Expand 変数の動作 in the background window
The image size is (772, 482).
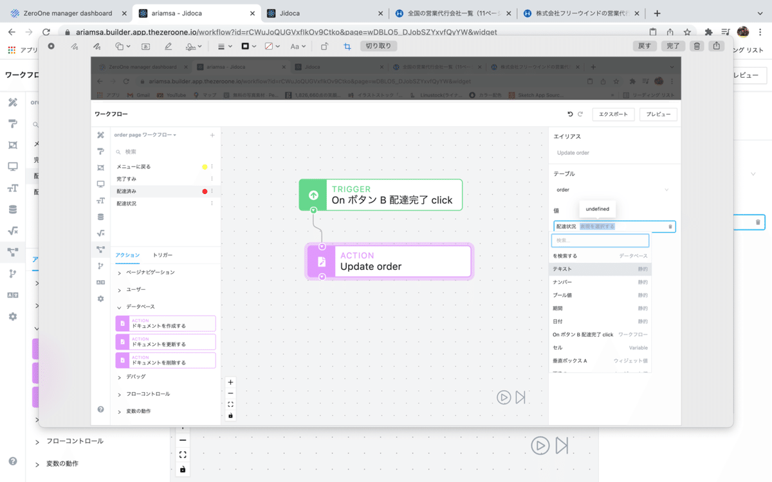click(x=57, y=463)
